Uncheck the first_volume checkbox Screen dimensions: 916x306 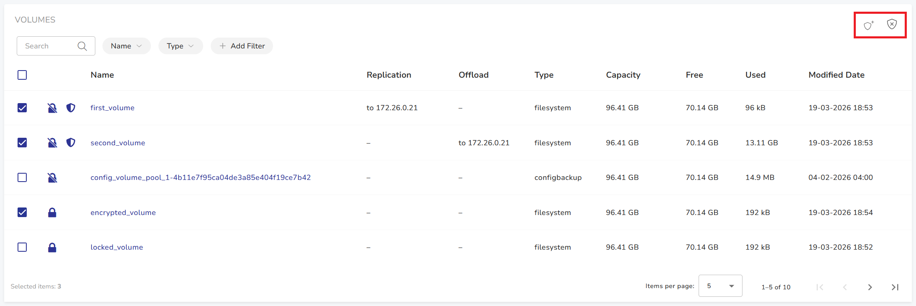pyautogui.click(x=22, y=108)
